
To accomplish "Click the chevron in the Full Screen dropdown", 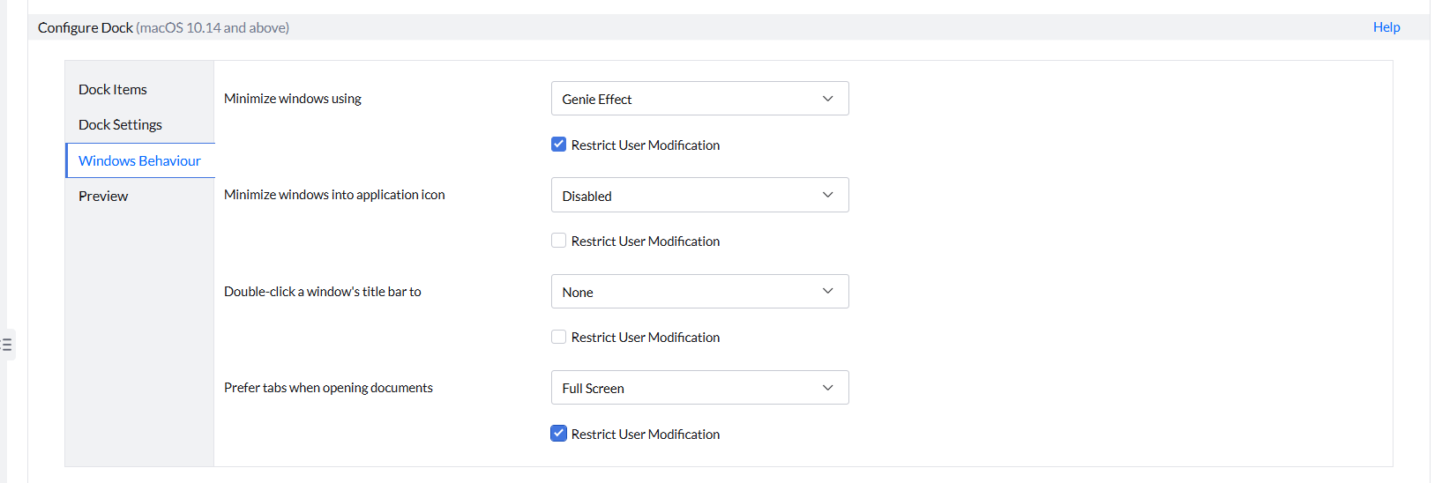I will click(x=827, y=388).
